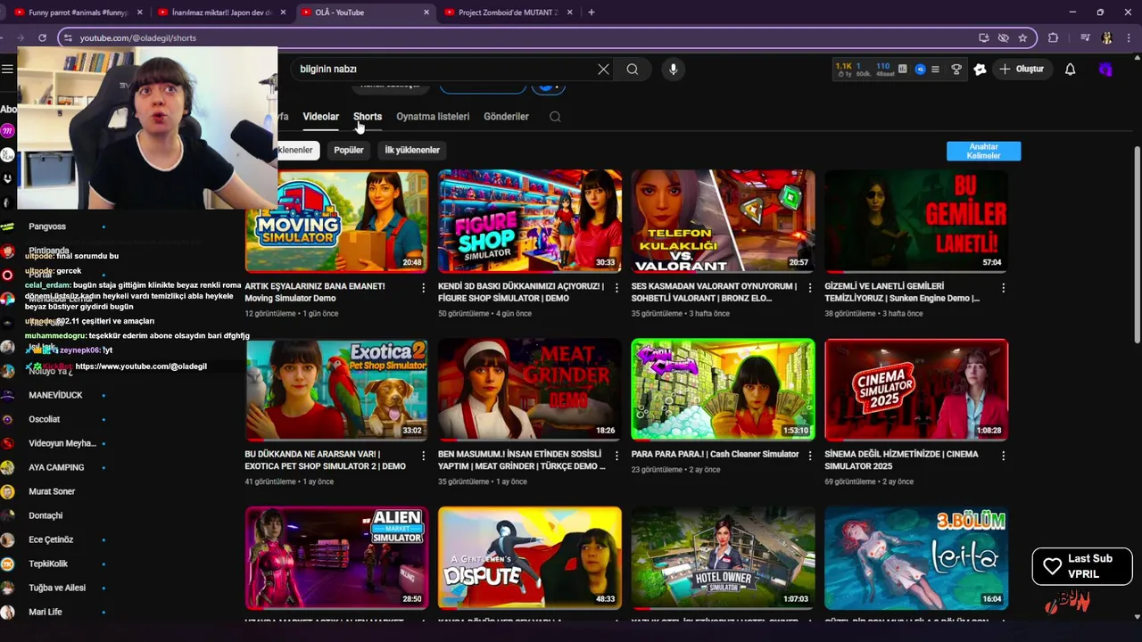Search within channel using magnifier icon

pyautogui.click(x=555, y=117)
